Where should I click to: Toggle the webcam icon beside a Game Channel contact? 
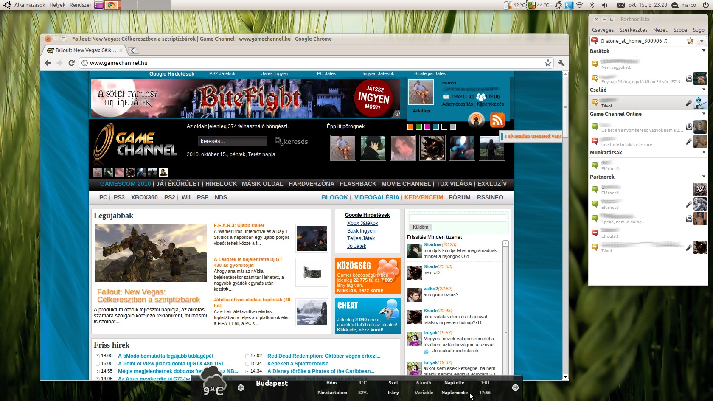point(689,127)
